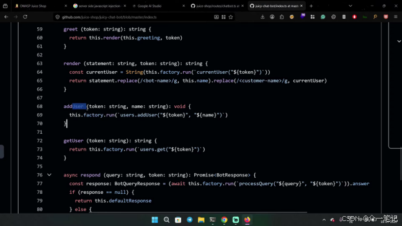Open the Firefox account icon
Viewport: 402px width, 226px height.
coord(272,17)
